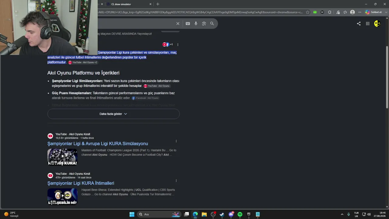Screen dimensions: 389x219
Task: Open the on-screen keyboard input tool
Action: coord(188,23)
